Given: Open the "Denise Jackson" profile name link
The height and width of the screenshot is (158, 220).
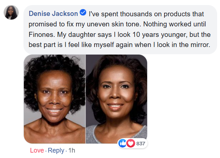Looking at the screenshot, I should pos(53,13).
